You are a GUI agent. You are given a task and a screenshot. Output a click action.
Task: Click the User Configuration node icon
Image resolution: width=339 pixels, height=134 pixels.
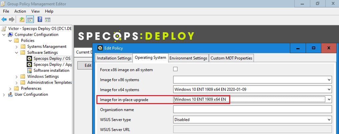tap(10, 94)
